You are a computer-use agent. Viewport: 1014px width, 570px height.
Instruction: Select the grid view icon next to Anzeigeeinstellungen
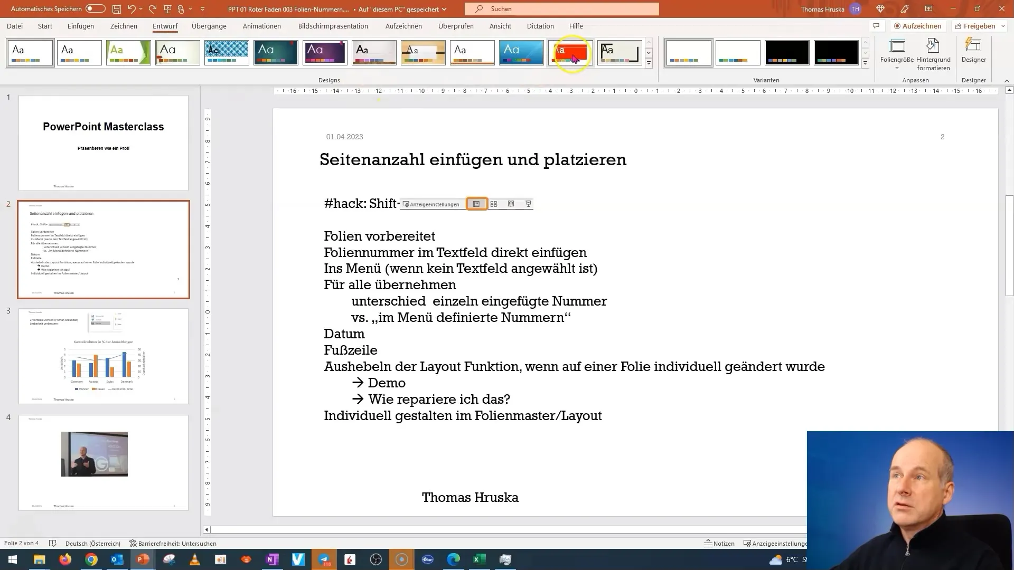(494, 204)
